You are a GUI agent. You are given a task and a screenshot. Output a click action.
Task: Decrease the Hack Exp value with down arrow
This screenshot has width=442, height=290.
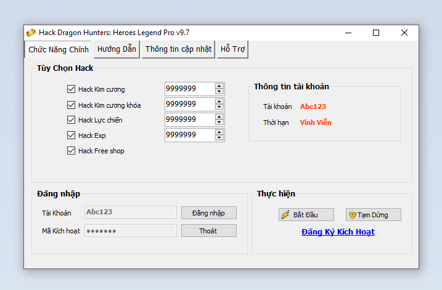219,138
